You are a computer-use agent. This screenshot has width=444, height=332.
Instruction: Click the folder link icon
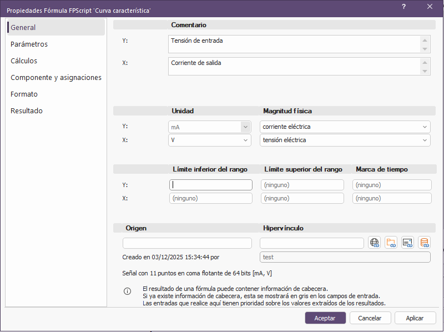pyautogui.click(x=391, y=243)
